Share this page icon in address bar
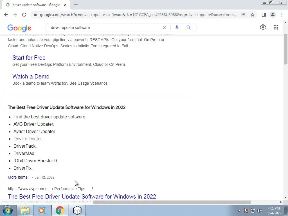The width and height of the screenshot is (288, 216). tap(243, 15)
